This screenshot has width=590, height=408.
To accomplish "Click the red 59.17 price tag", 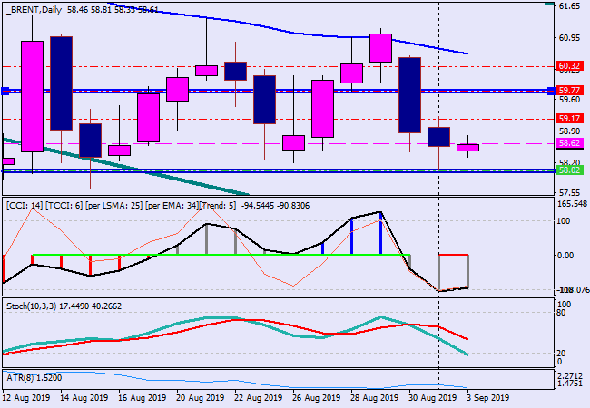I will pos(569,119).
